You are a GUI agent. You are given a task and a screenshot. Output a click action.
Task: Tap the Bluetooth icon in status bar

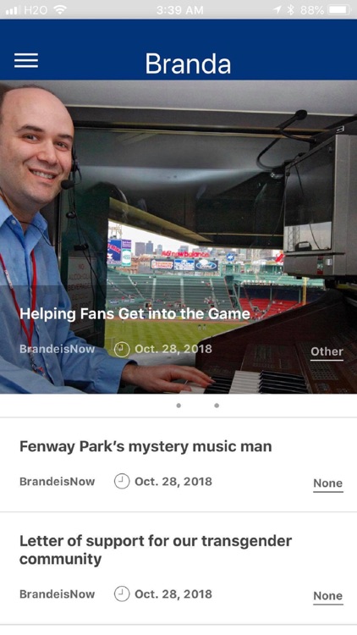[290, 10]
